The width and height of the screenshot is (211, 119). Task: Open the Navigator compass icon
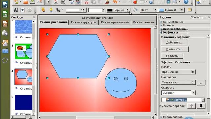(168, 2)
